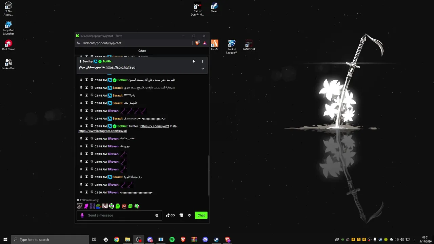Click Brave Rewards triangle icon
This screenshot has width=434, height=244.
(x=204, y=43)
